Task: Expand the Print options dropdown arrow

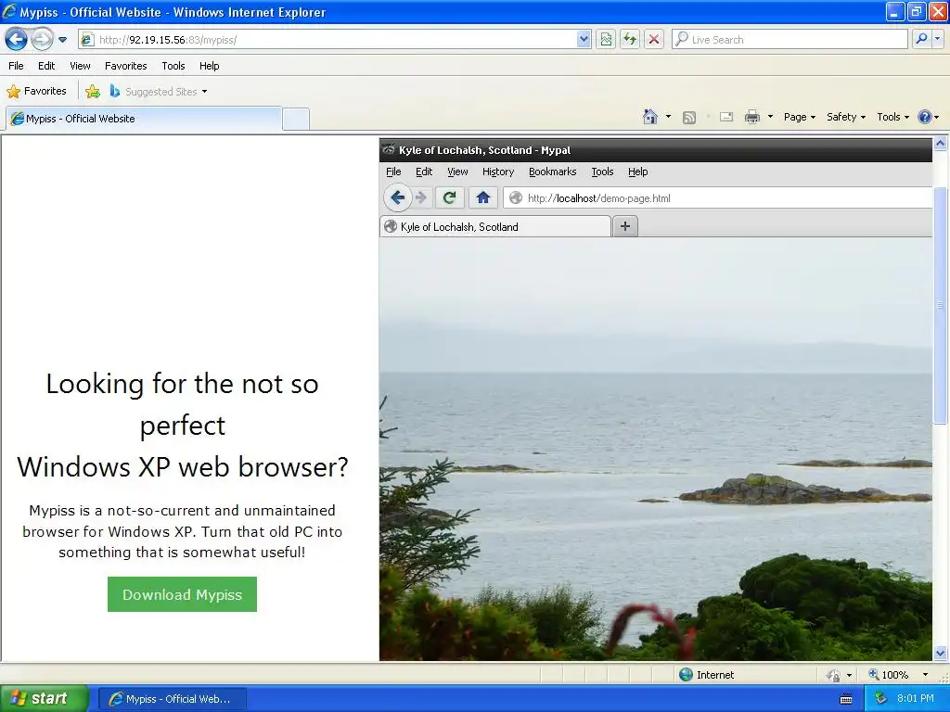Action: tap(770, 117)
